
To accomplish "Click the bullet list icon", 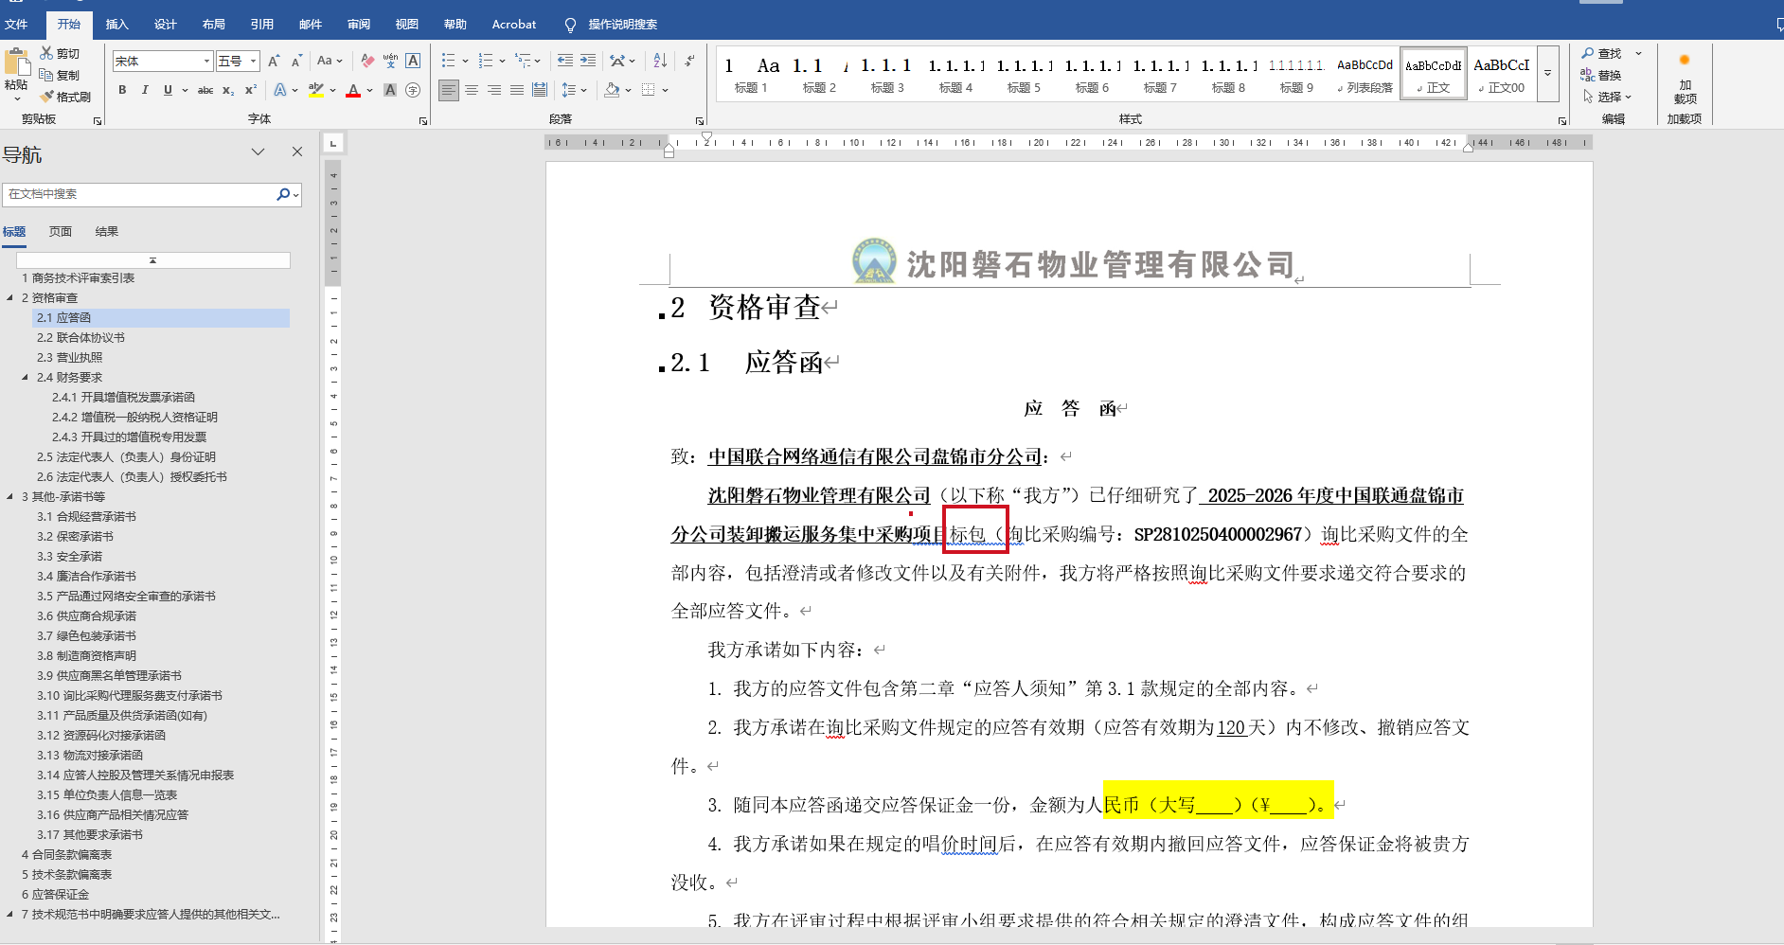I will [x=448, y=61].
